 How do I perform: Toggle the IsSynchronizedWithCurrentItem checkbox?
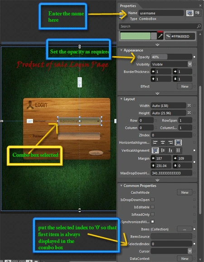(152, 222)
